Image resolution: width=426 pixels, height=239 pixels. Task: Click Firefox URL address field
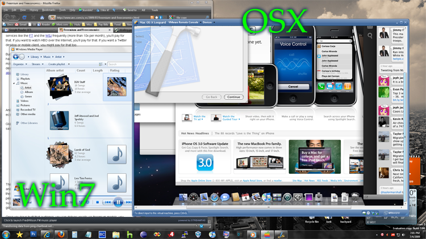(99, 18)
